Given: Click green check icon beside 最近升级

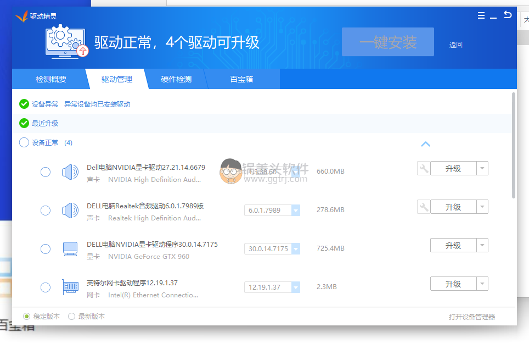Looking at the screenshot, I should (x=24, y=123).
